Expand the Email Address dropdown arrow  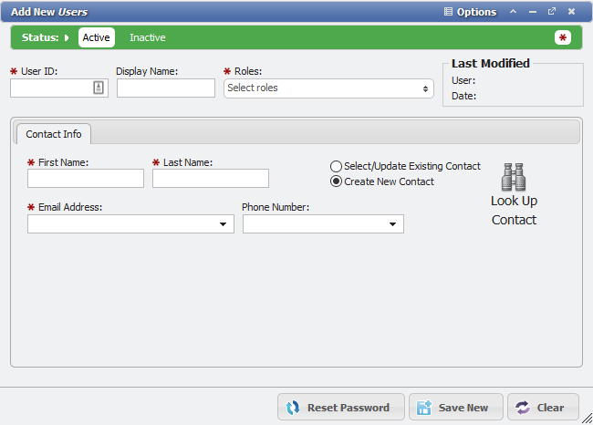(x=223, y=224)
